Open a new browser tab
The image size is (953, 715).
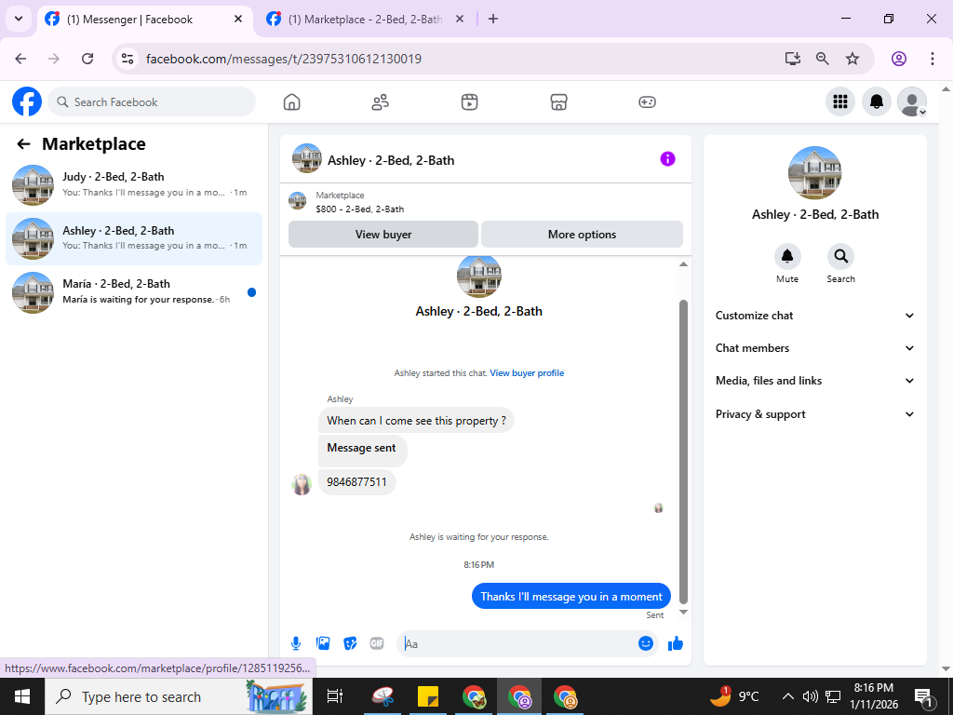[x=493, y=19]
